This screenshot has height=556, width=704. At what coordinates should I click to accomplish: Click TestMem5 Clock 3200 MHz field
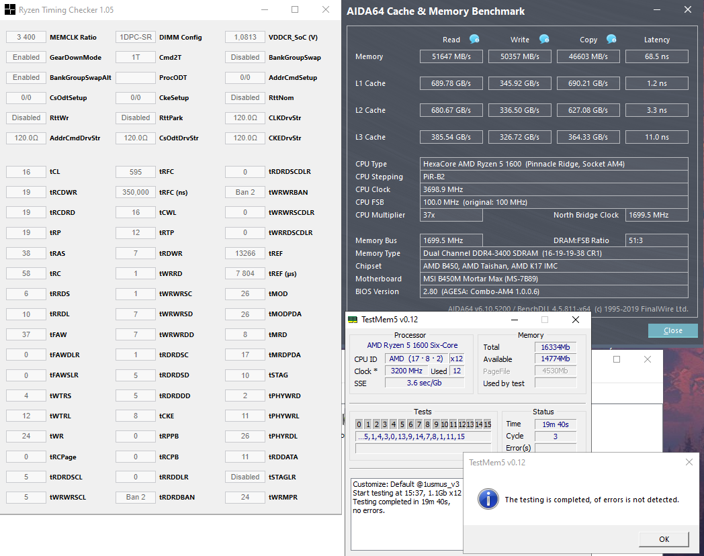[406, 371]
